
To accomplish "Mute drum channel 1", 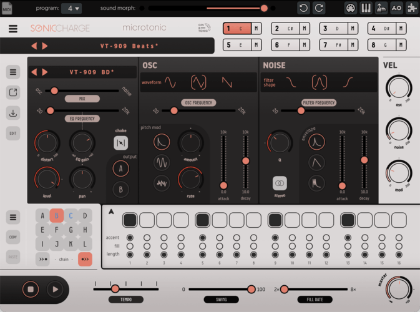I will coord(256,28).
